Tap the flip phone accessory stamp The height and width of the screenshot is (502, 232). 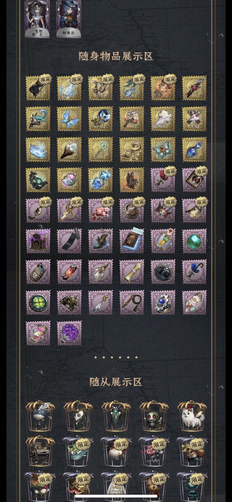tap(69, 241)
